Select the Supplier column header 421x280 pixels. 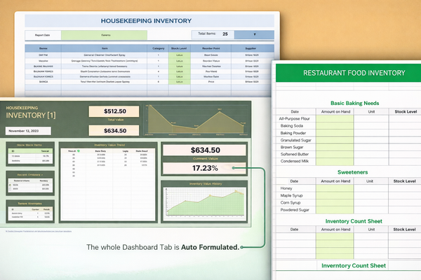[x=250, y=48]
